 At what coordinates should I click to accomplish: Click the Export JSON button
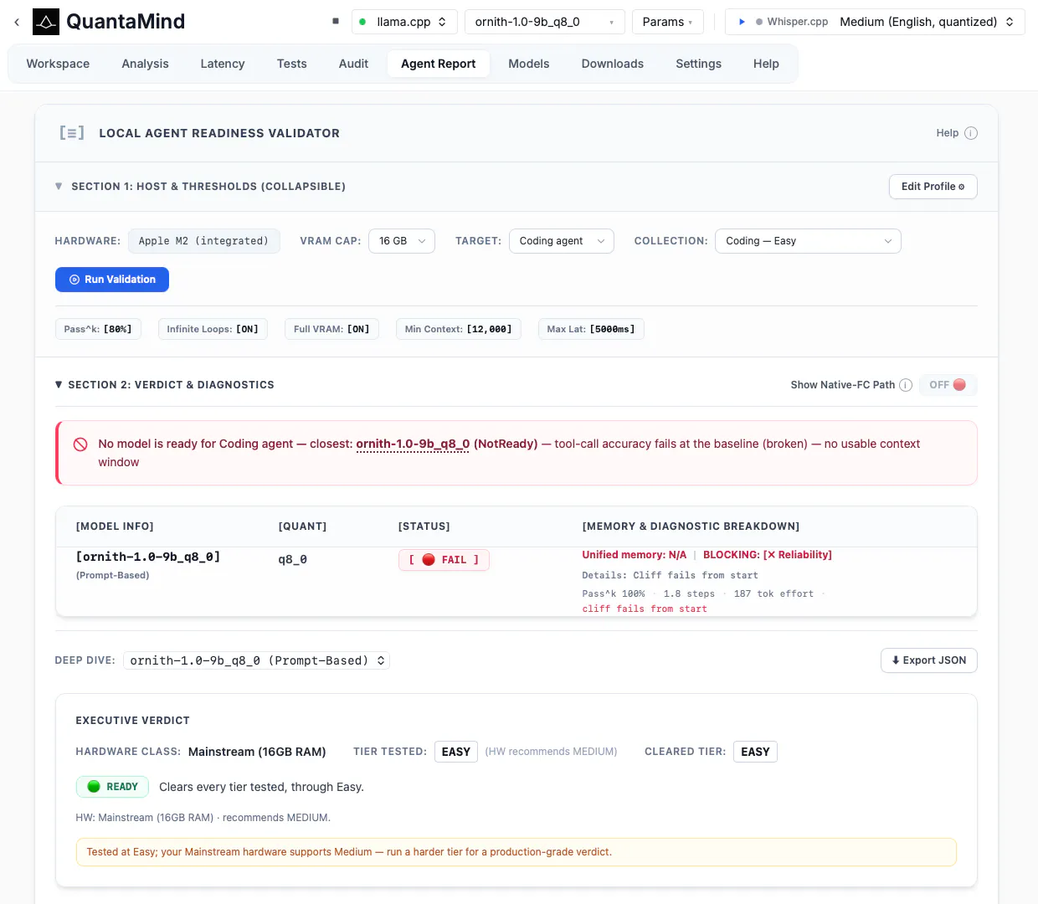tap(928, 660)
